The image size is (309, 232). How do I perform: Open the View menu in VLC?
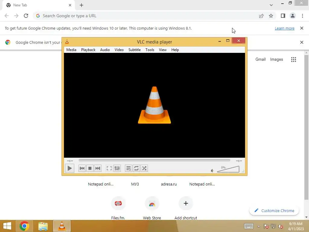tap(163, 50)
